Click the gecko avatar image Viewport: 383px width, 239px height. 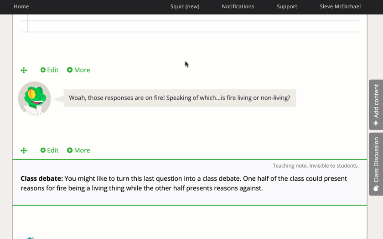pyautogui.click(x=35, y=98)
